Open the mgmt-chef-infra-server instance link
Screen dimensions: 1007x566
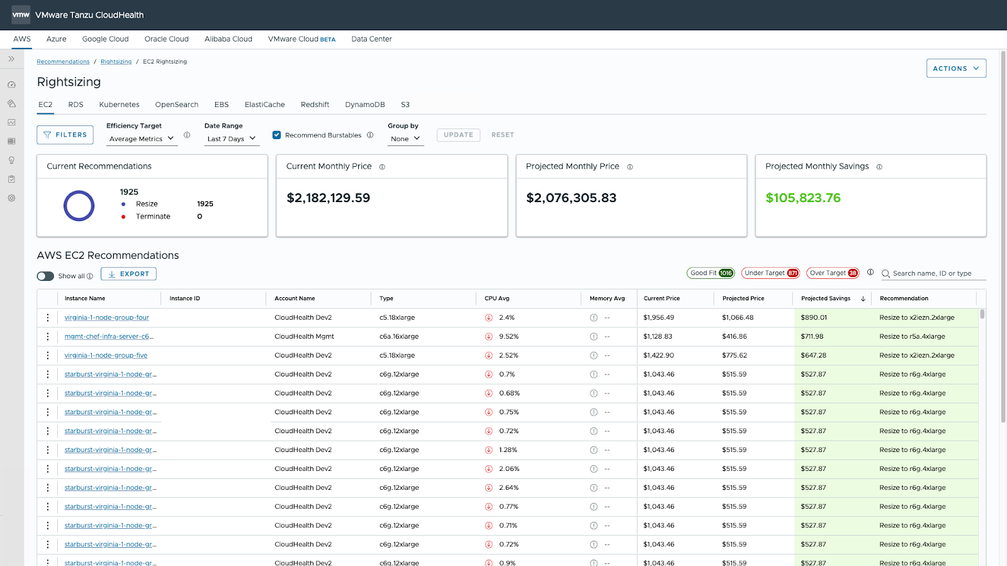108,337
